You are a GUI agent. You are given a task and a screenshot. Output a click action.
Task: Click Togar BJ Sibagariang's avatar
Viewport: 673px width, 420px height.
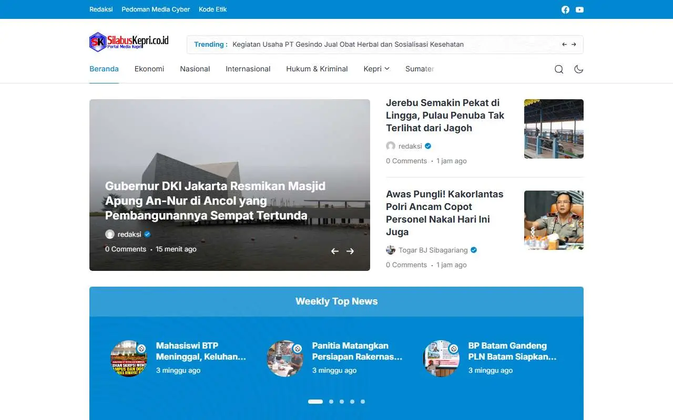391,250
